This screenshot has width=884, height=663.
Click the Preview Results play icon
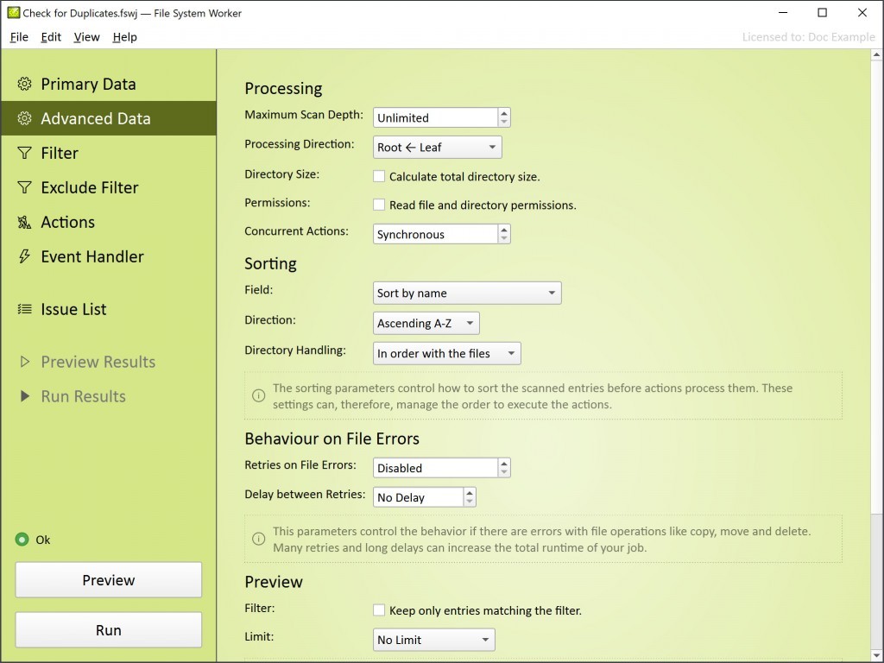(25, 363)
